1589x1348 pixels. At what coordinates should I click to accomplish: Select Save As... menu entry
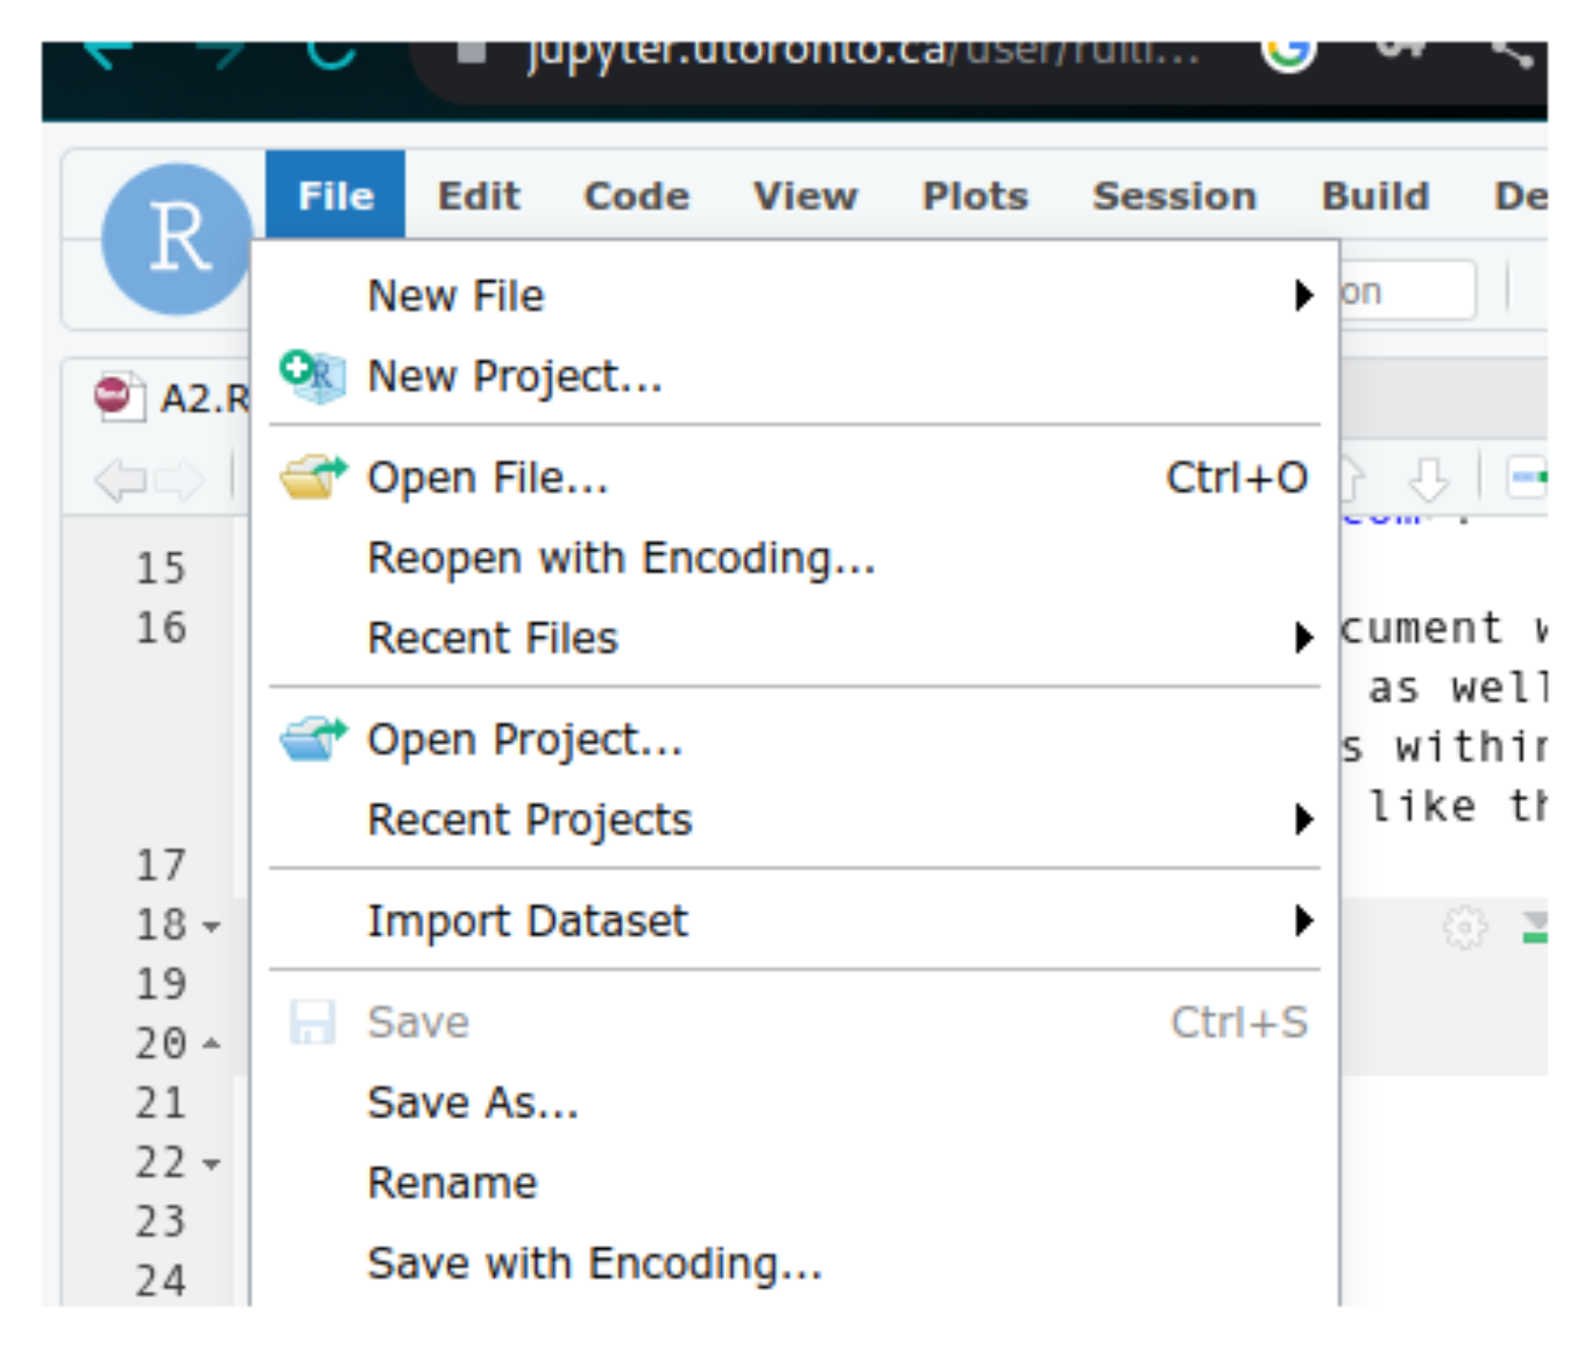click(794, 1102)
